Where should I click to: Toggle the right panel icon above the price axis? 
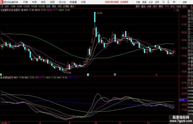pos(177,10)
